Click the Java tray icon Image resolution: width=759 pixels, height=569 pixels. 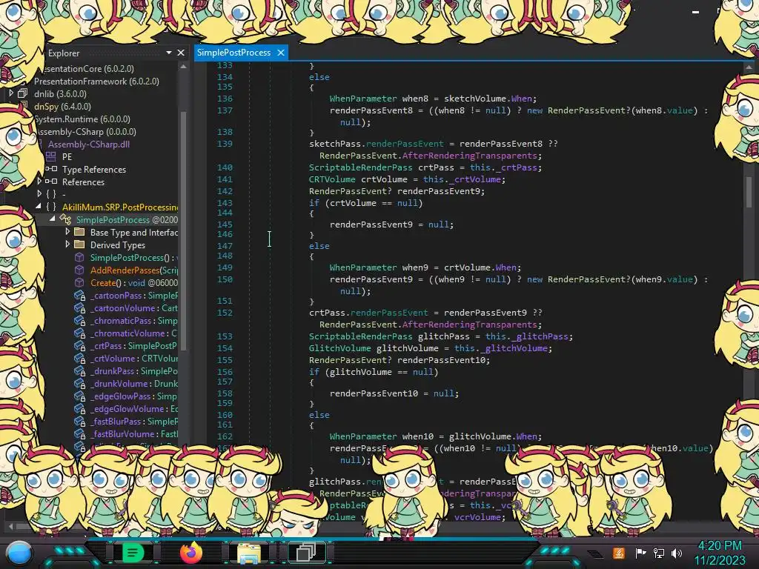[619, 553]
